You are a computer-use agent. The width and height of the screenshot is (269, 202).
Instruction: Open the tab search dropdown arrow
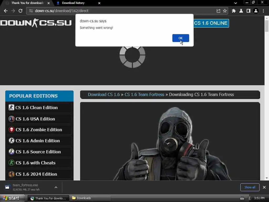point(236,3)
